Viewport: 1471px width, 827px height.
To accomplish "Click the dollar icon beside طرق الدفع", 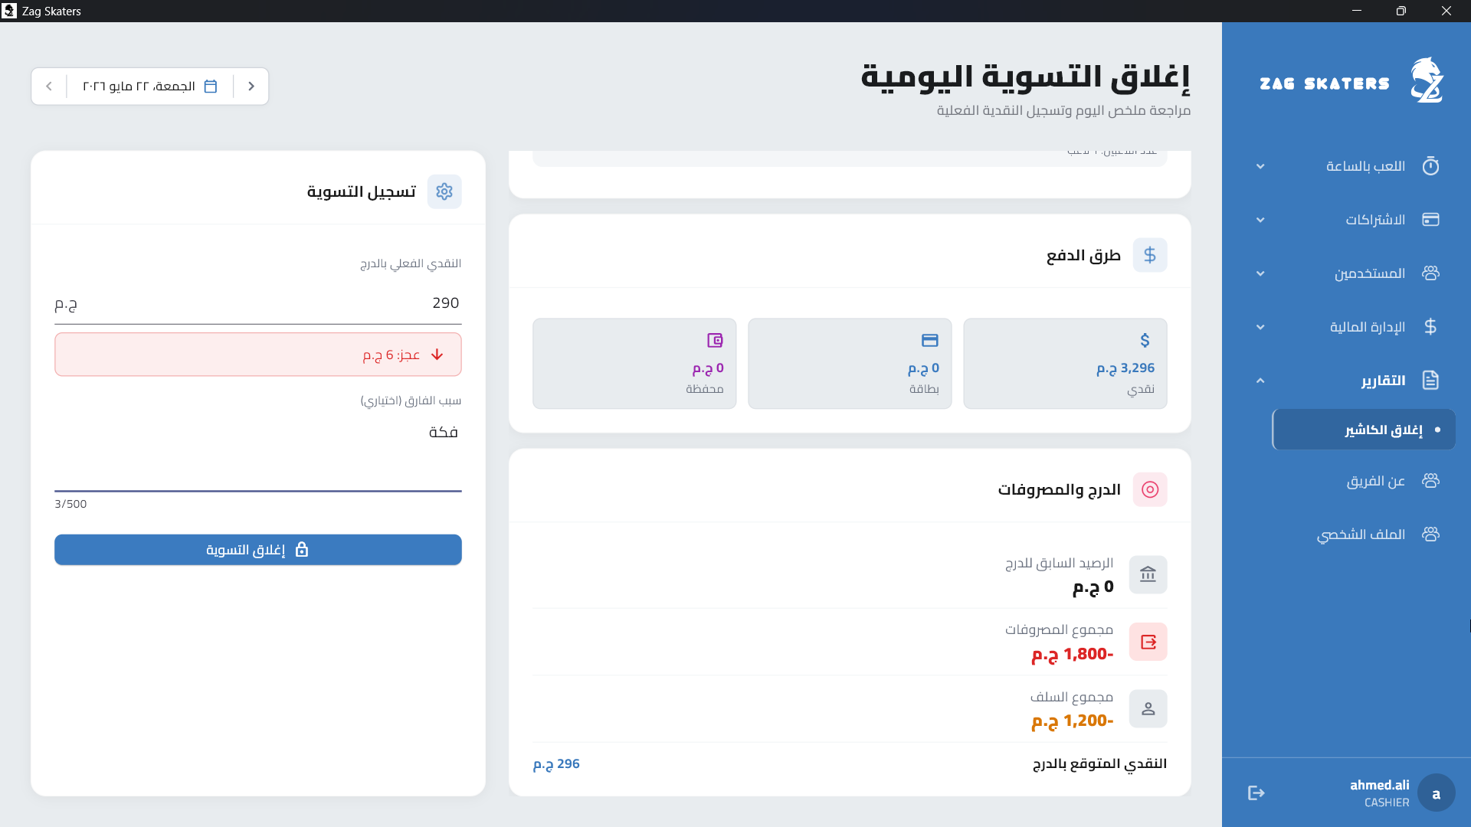I will (x=1150, y=255).
